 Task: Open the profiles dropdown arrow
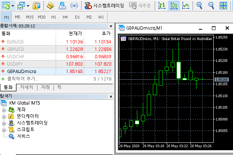(28, 6)
